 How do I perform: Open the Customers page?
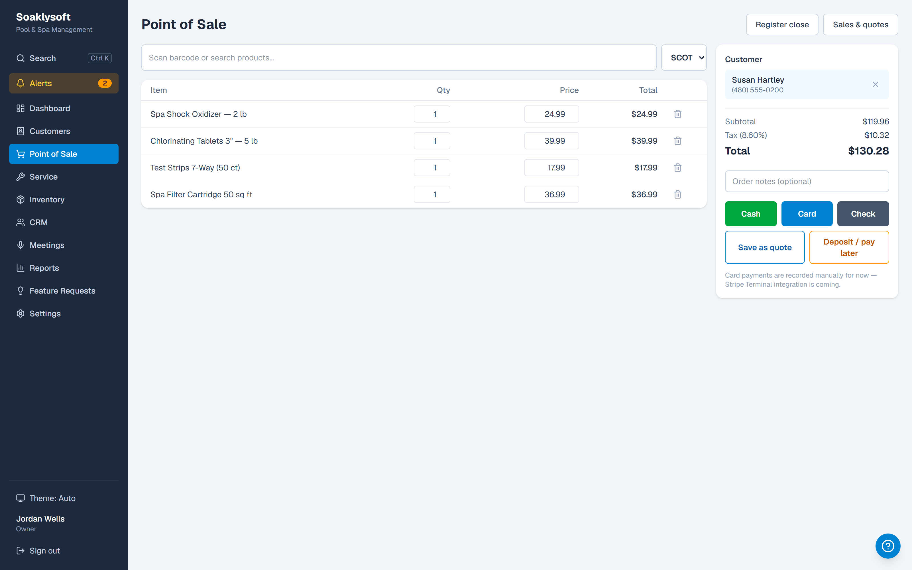pyautogui.click(x=64, y=131)
